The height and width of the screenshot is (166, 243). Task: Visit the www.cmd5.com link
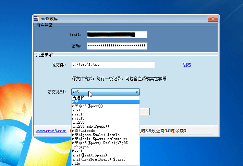coord(51,130)
